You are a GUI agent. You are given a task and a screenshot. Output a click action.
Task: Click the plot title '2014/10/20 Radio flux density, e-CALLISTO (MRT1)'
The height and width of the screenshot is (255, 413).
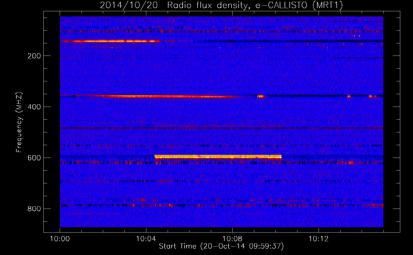click(x=221, y=5)
